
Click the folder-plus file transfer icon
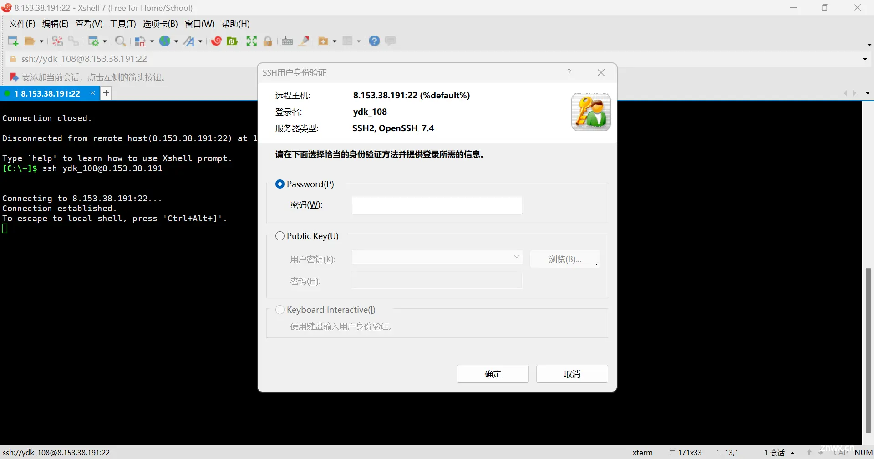(x=323, y=41)
